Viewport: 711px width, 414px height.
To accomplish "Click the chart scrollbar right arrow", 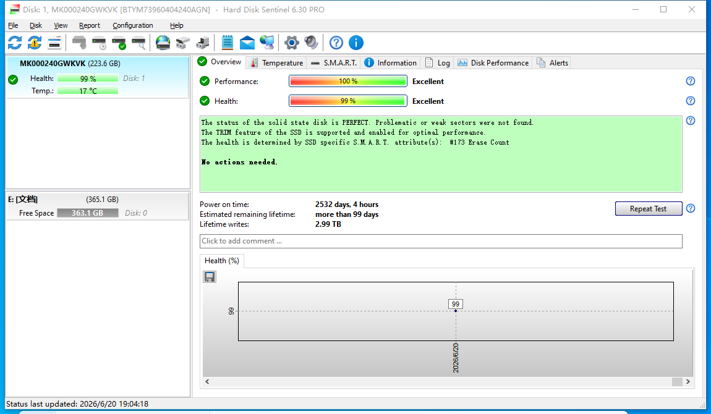I will click(x=688, y=381).
